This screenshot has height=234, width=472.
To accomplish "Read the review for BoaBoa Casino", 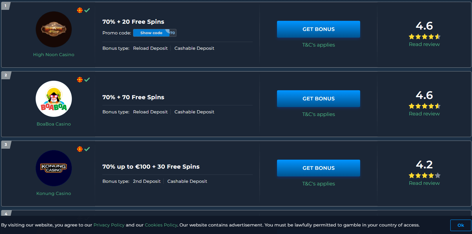I will click(424, 114).
